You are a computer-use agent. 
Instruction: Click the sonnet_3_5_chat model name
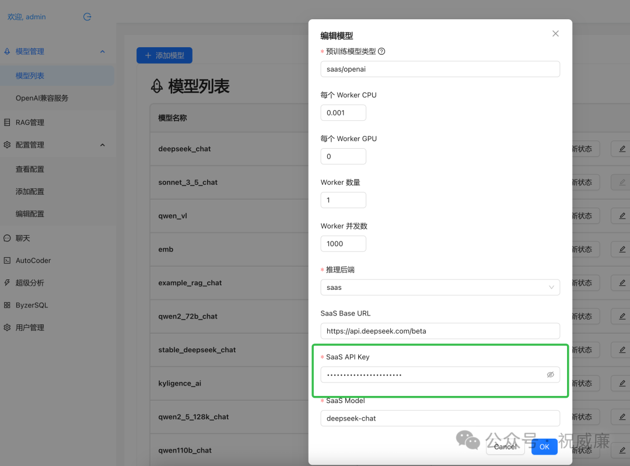[188, 183]
